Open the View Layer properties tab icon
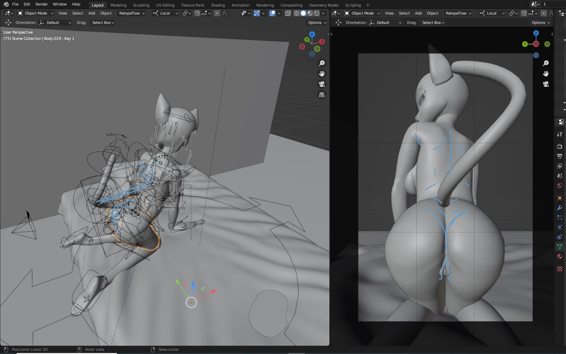This screenshot has height=354, width=566. (560, 166)
